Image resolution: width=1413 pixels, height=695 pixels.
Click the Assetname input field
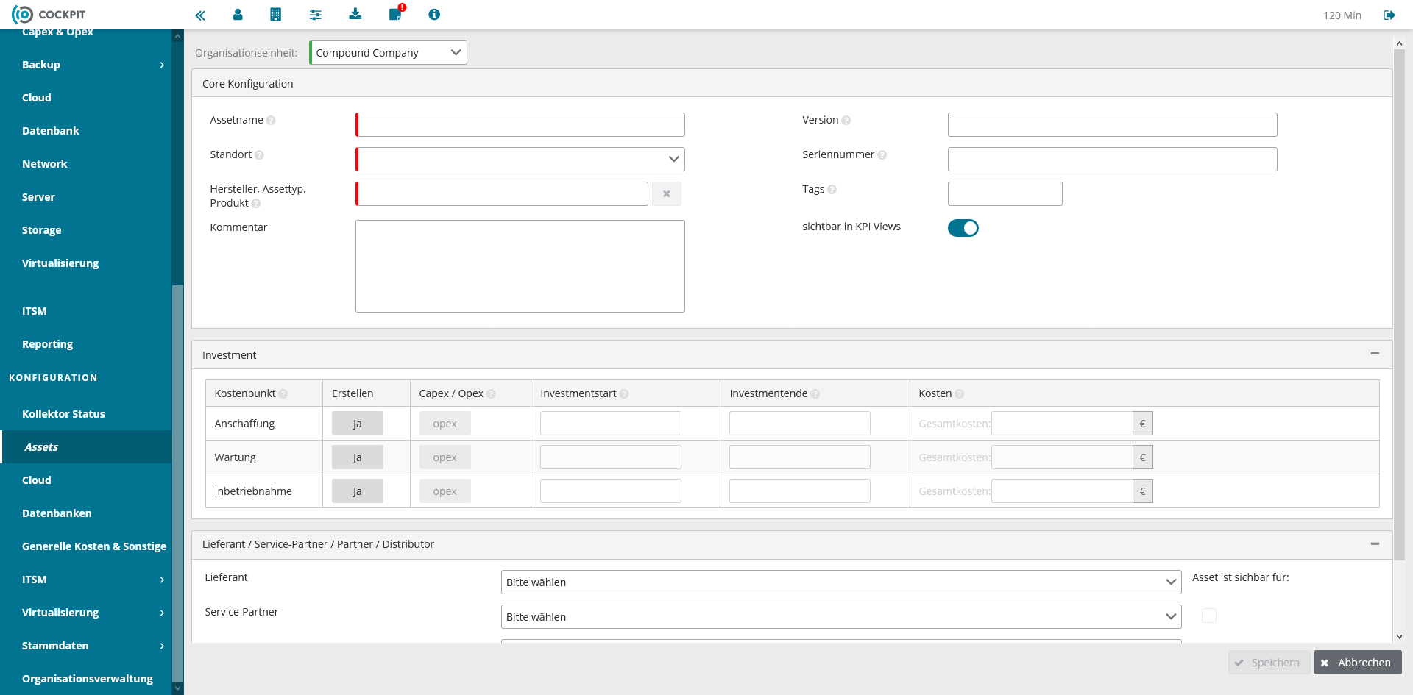pyautogui.click(x=520, y=125)
